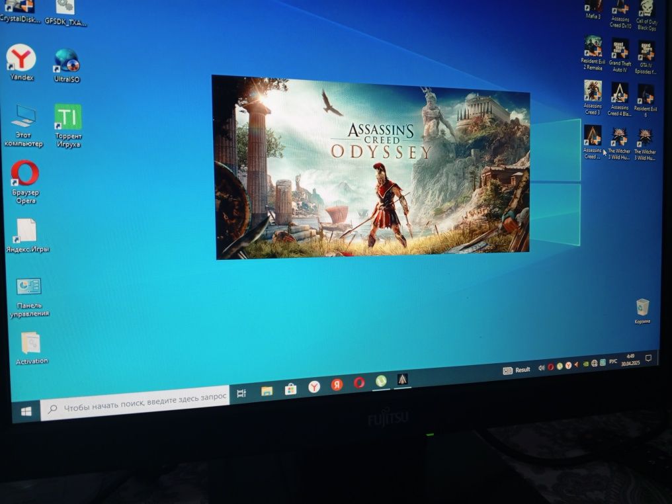Open File Explorer from the taskbar
Screen dimensions: 672x504
(267, 391)
